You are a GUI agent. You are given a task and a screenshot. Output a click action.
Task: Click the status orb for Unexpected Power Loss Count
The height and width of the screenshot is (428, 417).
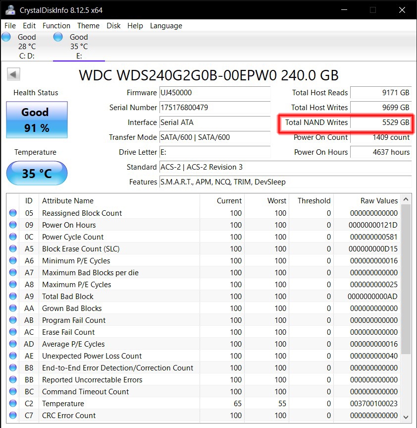coord(13,356)
